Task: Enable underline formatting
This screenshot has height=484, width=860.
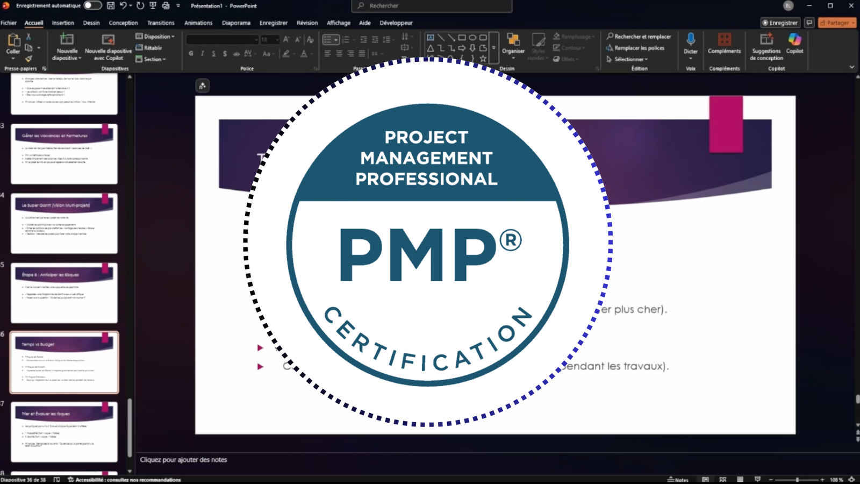Action: pos(213,54)
